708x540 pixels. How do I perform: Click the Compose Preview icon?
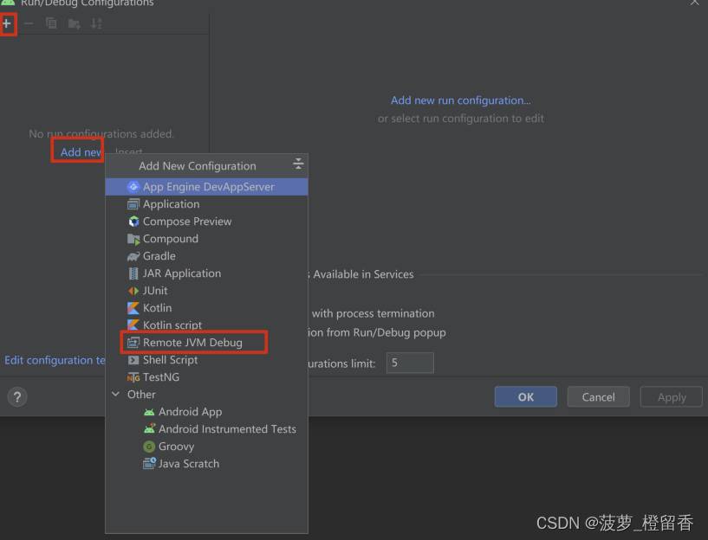133,222
